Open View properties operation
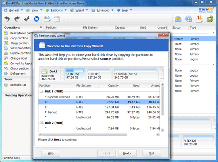Screen dimensions: 218x162 pos(17,48)
